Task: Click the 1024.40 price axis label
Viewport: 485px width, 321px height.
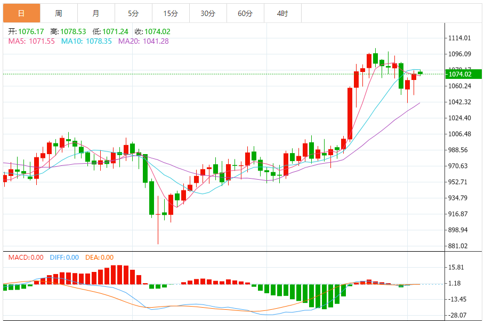Action: coord(459,118)
